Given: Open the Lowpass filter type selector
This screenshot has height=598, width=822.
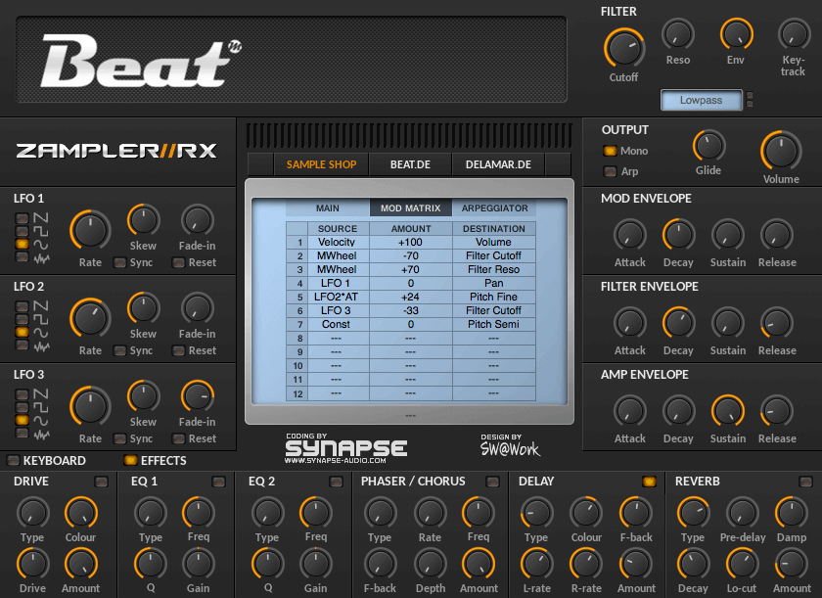Looking at the screenshot, I should 702,100.
